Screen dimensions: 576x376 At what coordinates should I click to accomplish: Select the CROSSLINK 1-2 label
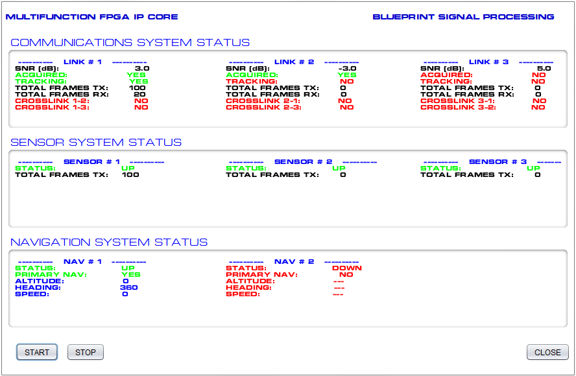(x=52, y=101)
